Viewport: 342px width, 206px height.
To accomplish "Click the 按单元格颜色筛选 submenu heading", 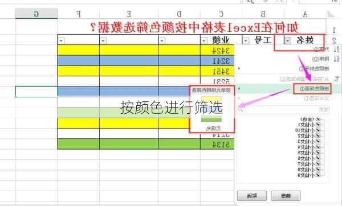I will pos(211,90).
